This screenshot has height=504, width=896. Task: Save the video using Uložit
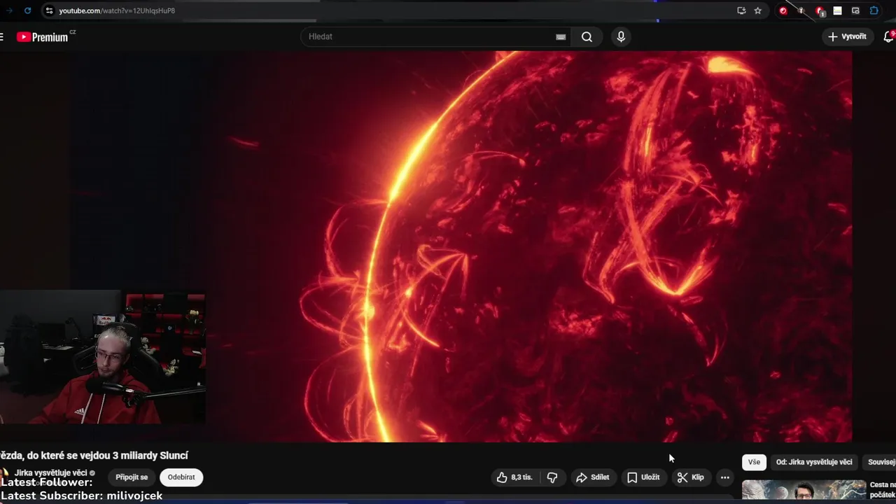coord(643,477)
